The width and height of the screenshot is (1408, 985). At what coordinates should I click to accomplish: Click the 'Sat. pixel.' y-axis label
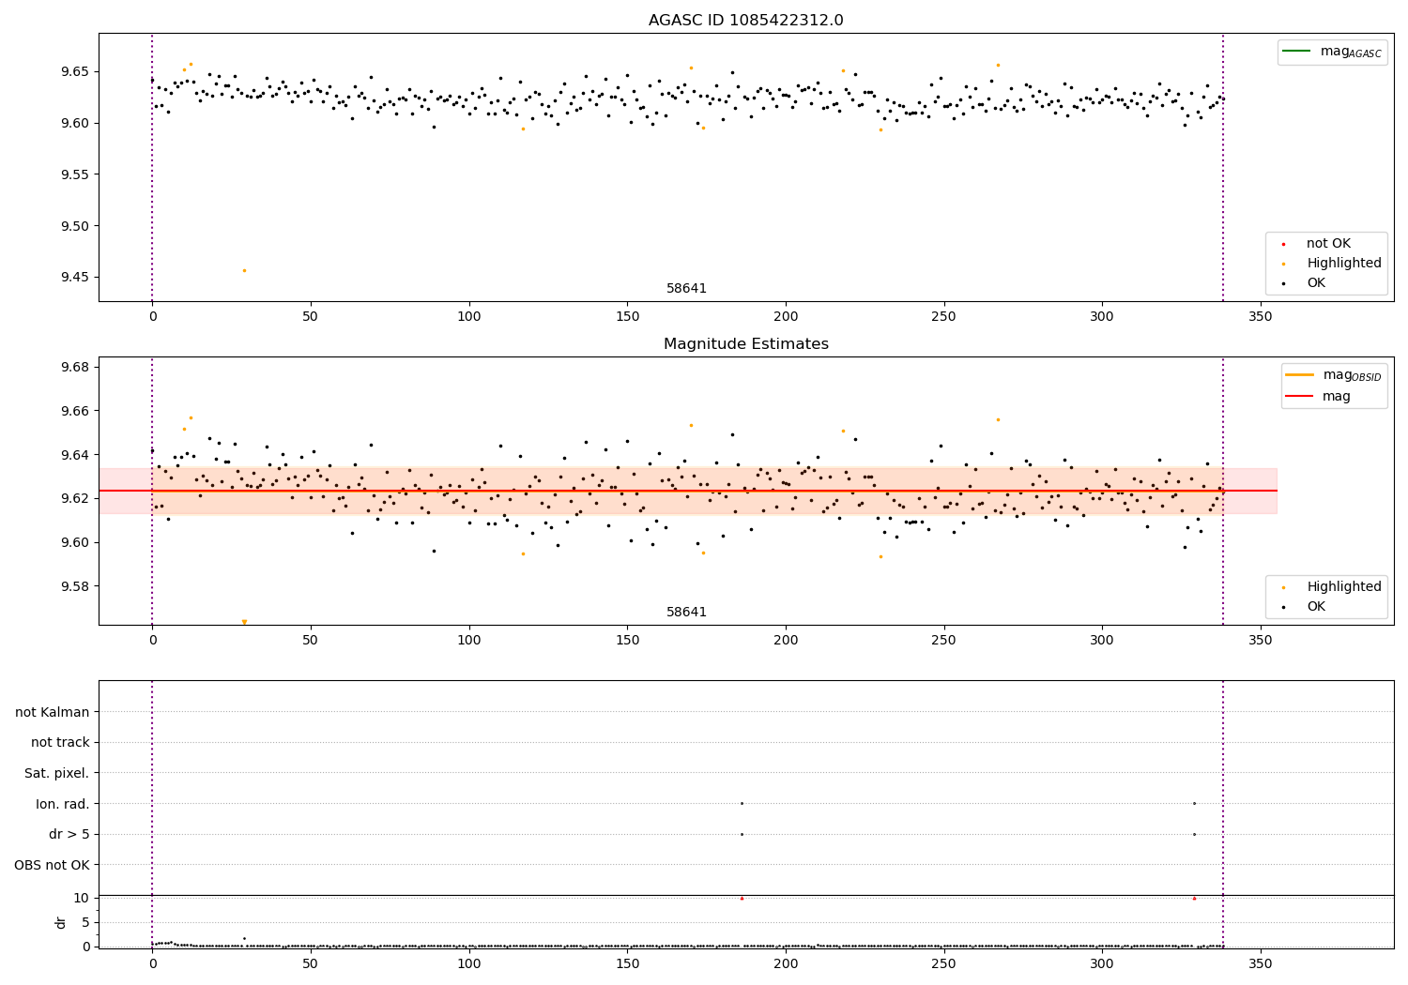coord(57,773)
